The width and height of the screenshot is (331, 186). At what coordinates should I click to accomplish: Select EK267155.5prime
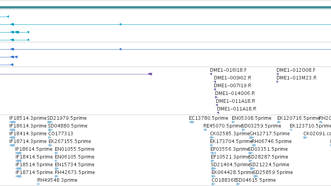[70, 141]
